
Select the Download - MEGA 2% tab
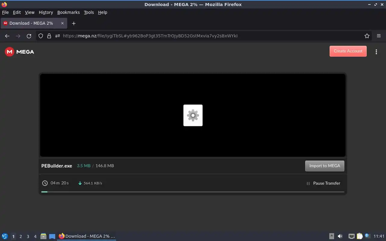point(34,23)
